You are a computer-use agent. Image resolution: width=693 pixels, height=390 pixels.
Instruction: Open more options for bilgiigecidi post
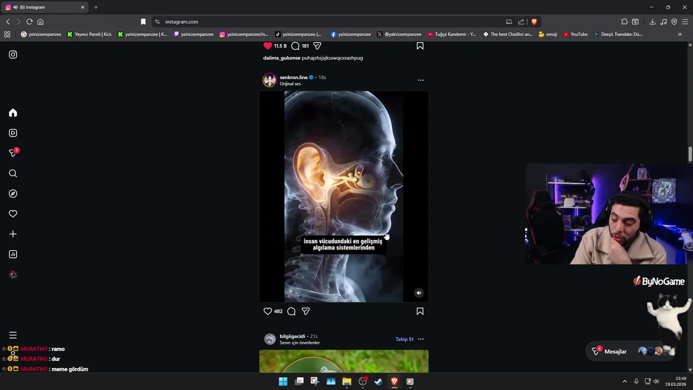[x=421, y=339]
